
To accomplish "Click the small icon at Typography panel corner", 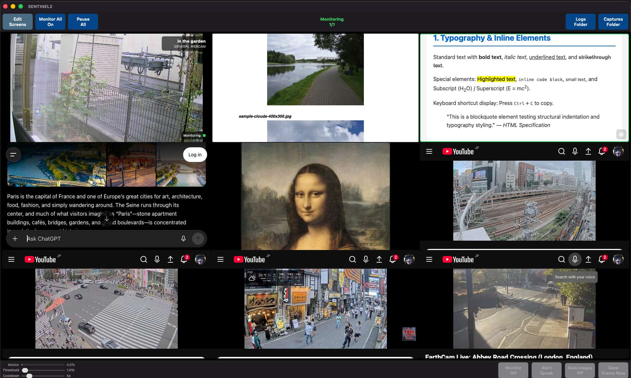I will 621,134.
